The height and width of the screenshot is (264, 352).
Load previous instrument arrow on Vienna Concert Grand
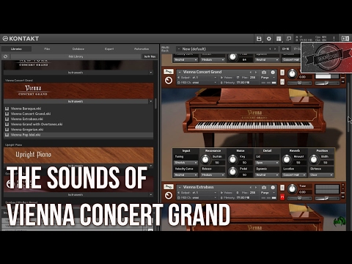[x=251, y=73]
